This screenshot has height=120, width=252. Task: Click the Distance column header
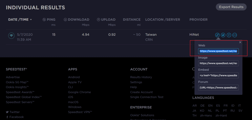pyautogui.click(x=132, y=20)
